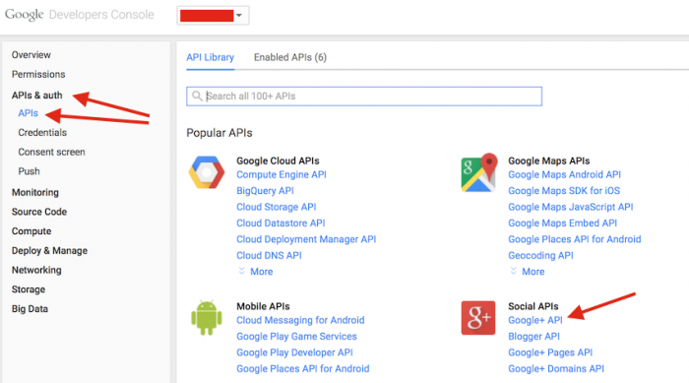Viewport: 689px width, 383px height.
Task: Open Monitoring in the sidebar
Action: pyautogui.click(x=35, y=193)
